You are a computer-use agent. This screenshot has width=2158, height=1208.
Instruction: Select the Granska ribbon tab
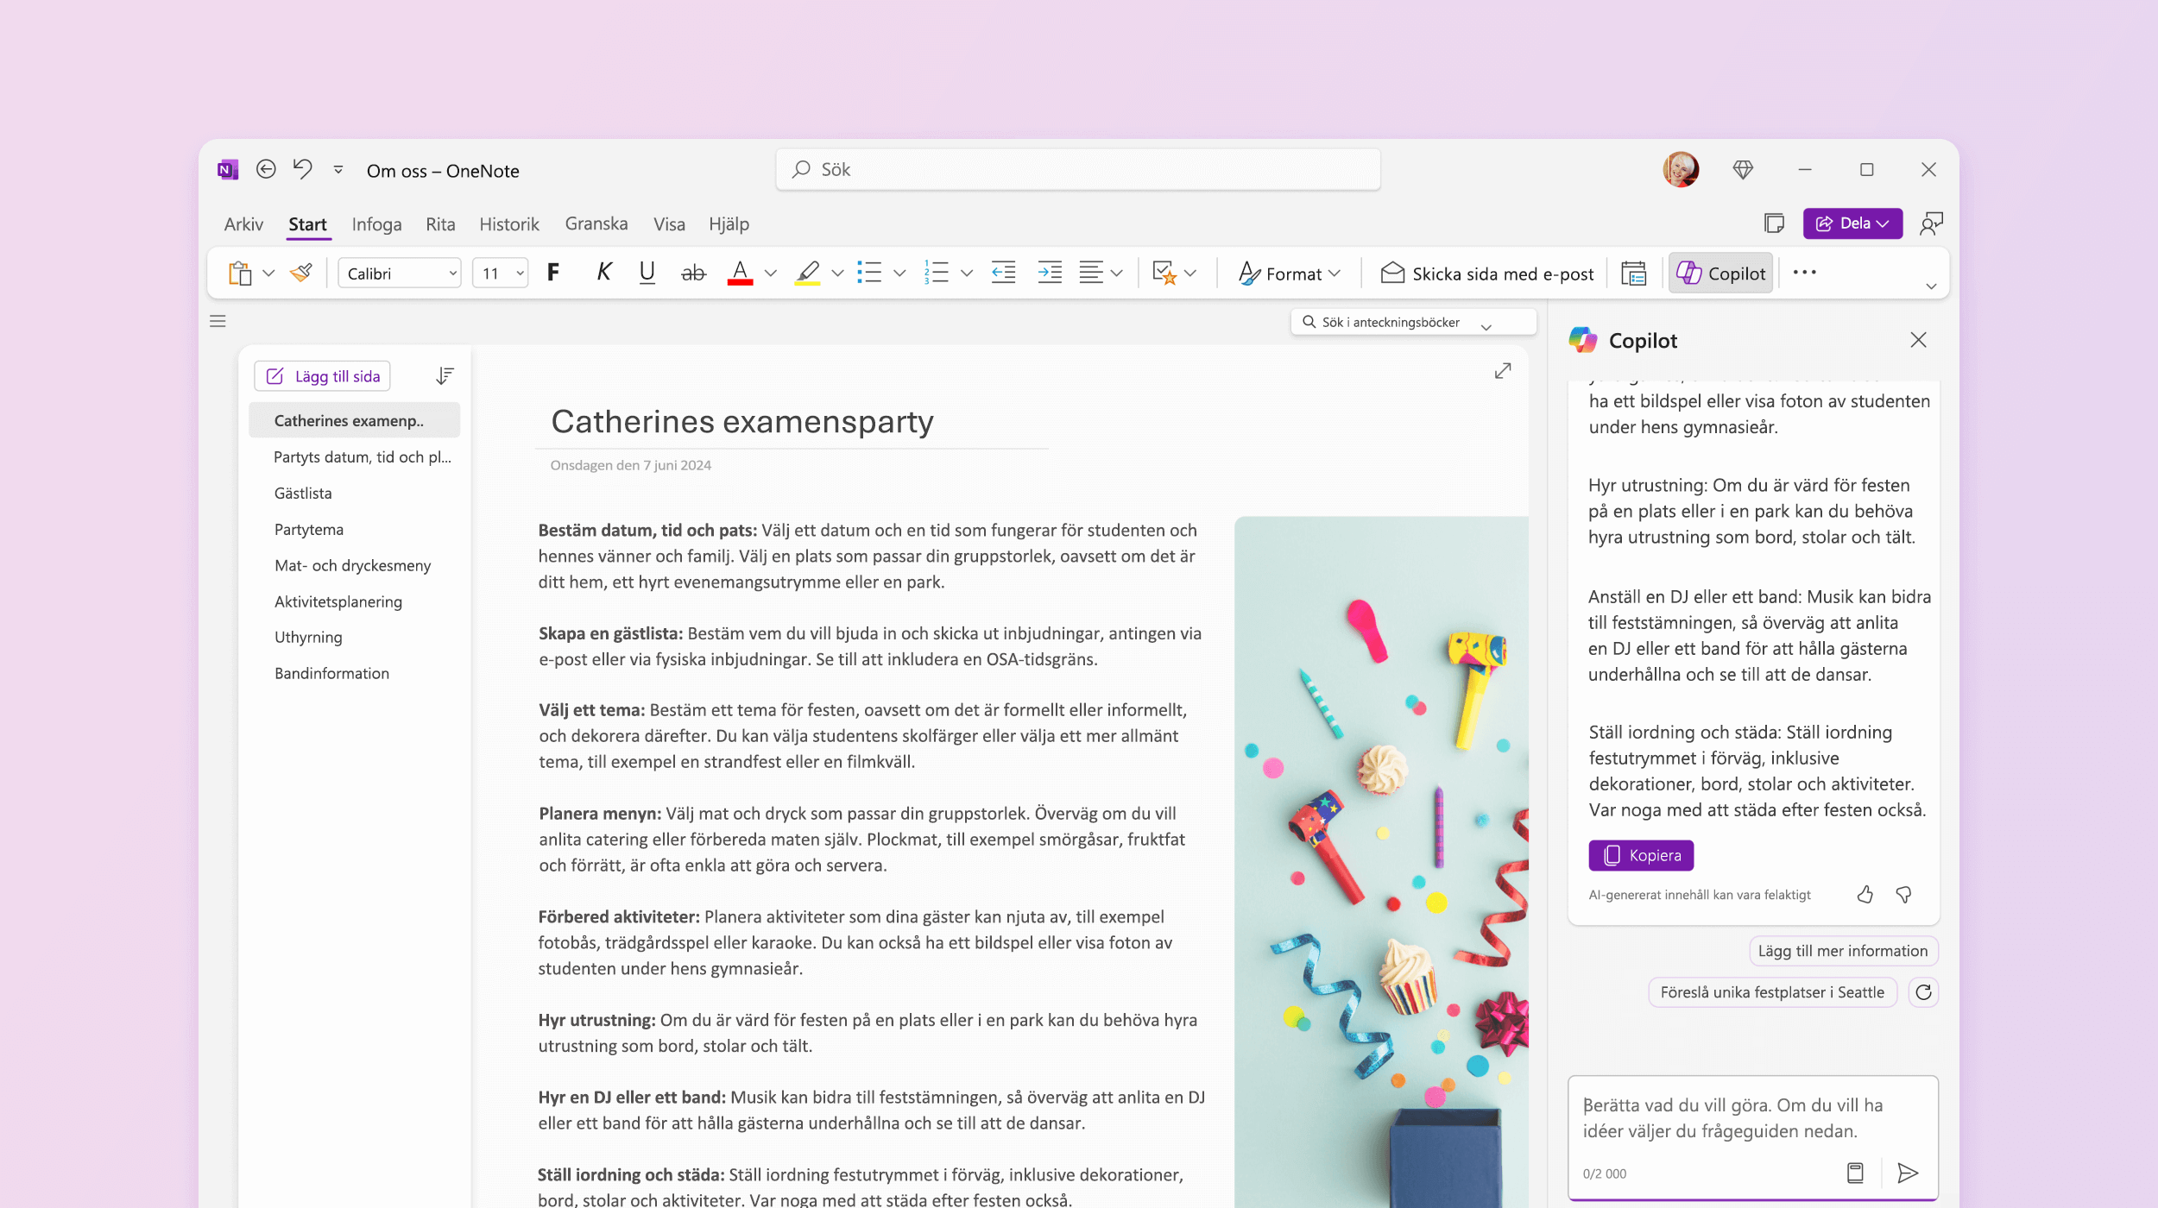click(596, 223)
